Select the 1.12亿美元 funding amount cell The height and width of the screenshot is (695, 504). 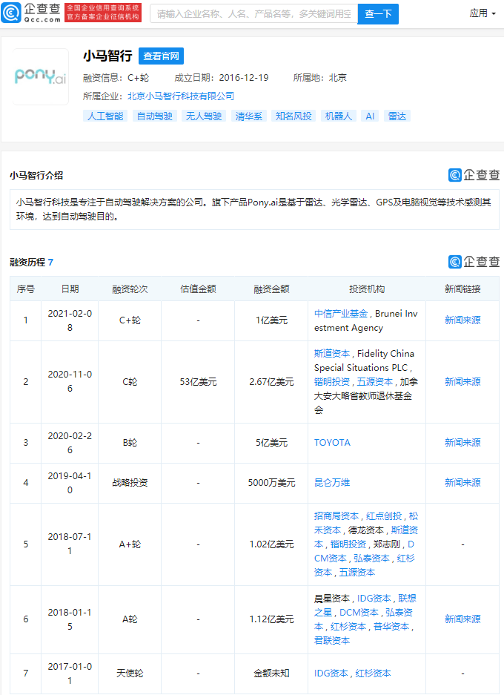click(271, 619)
